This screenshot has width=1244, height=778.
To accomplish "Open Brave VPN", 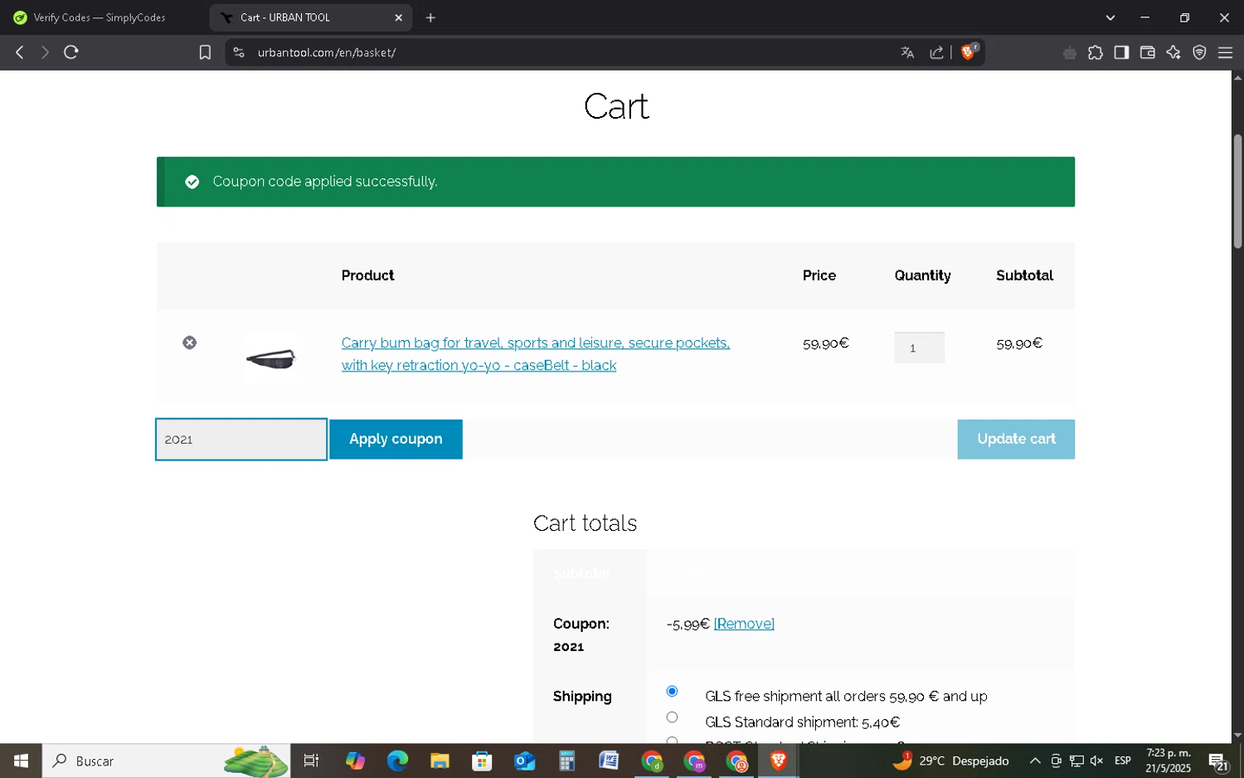I will tap(1199, 52).
